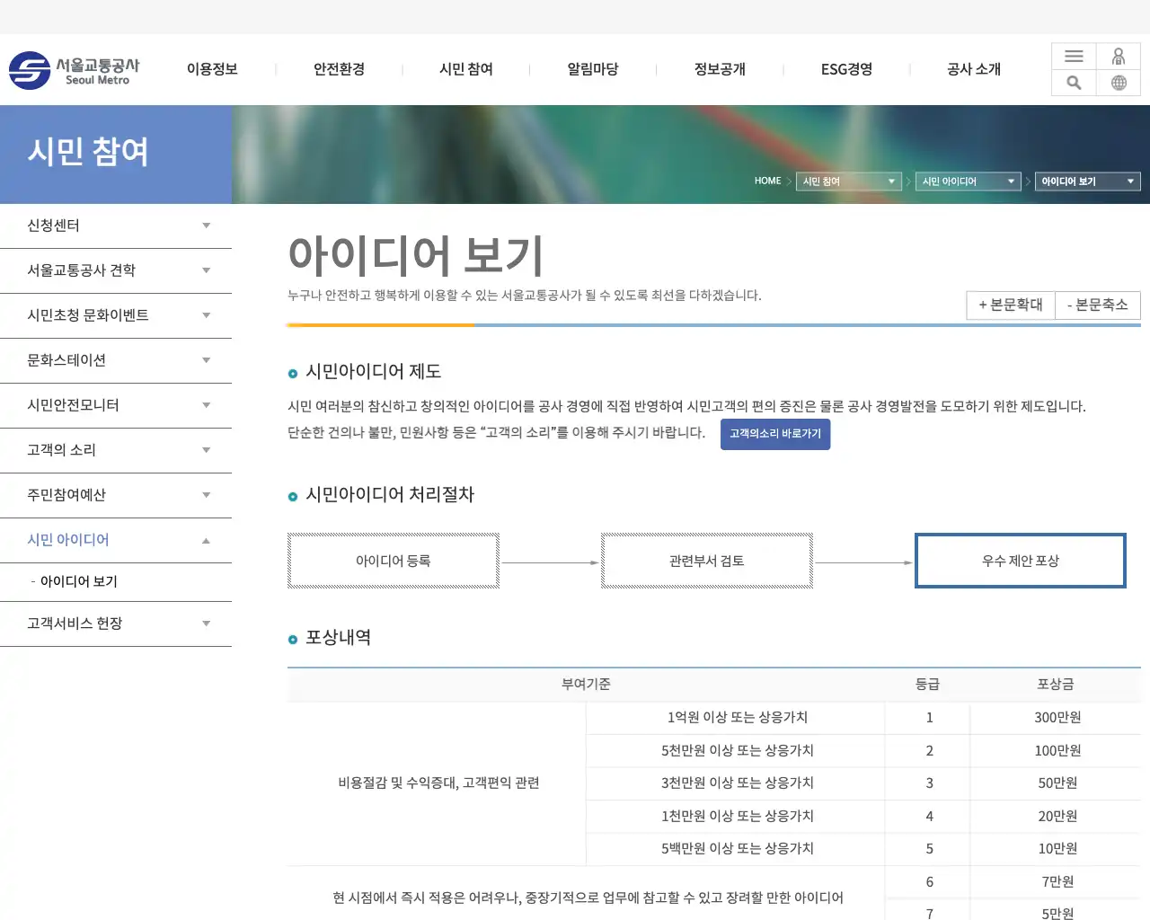Open 공사 소개 top menu
Screen dimensions: 1150x920
pos(974,69)
